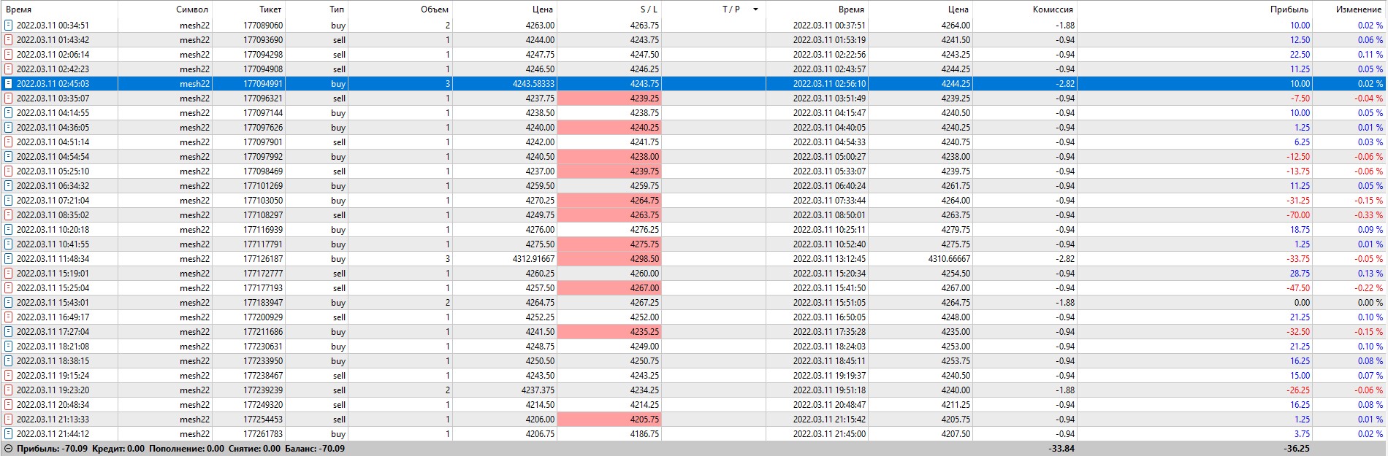Click buy icon at 11:48:34 row
1388x456 pixels.
coord(9,259)
